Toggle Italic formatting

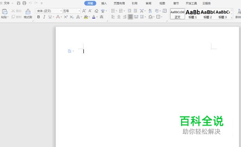pos(44,17)
